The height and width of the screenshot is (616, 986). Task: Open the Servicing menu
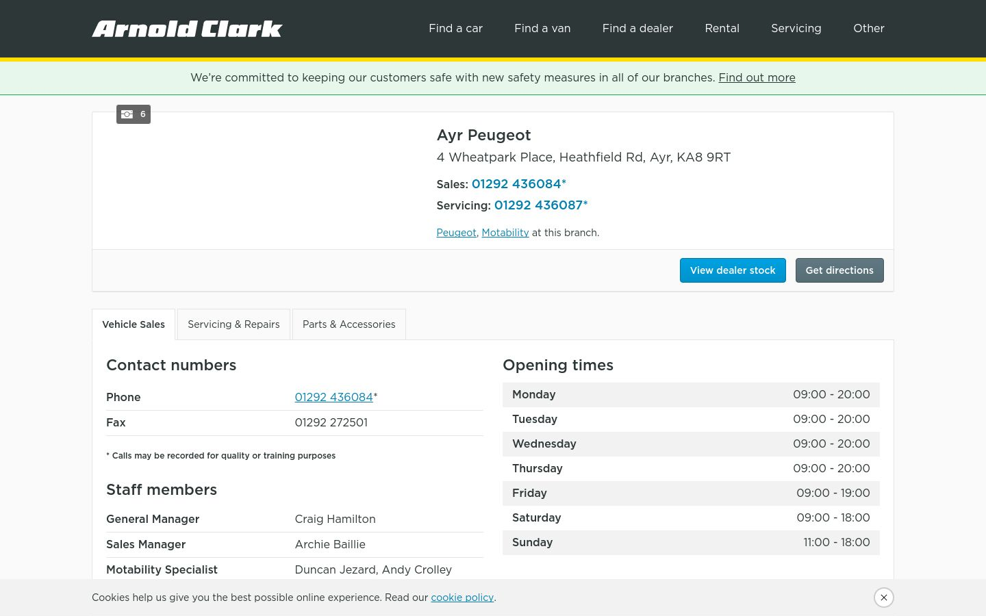pos(796,29)
